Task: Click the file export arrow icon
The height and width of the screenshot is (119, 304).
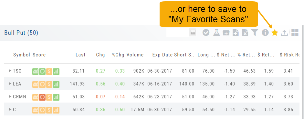Action: tap(236, 33)
